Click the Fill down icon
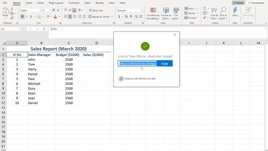 (205, 13)
